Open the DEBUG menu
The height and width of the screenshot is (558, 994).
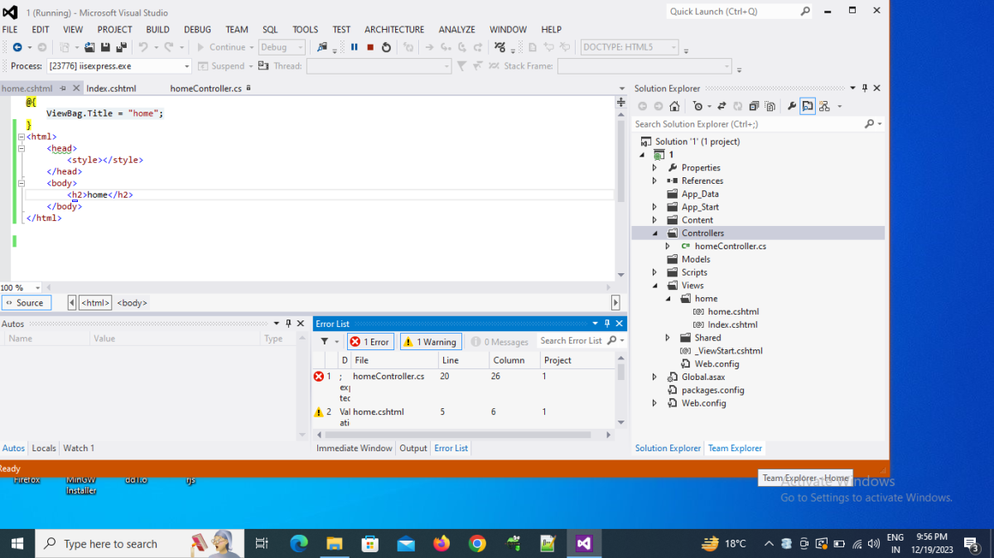[x=197, y=29]
